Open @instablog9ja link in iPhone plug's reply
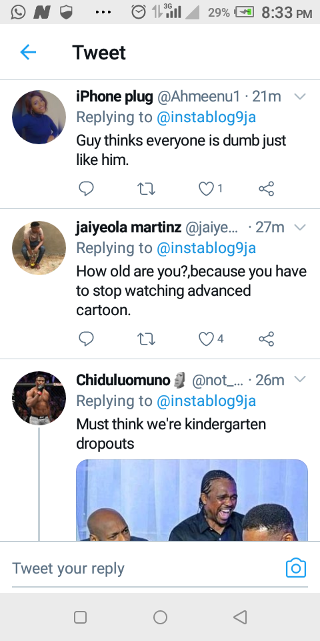This screenshot has height=641, width=320. pos(206,118)
